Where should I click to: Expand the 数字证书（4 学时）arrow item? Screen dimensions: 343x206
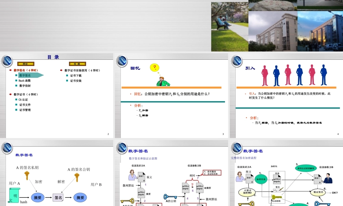click(10, 94)
